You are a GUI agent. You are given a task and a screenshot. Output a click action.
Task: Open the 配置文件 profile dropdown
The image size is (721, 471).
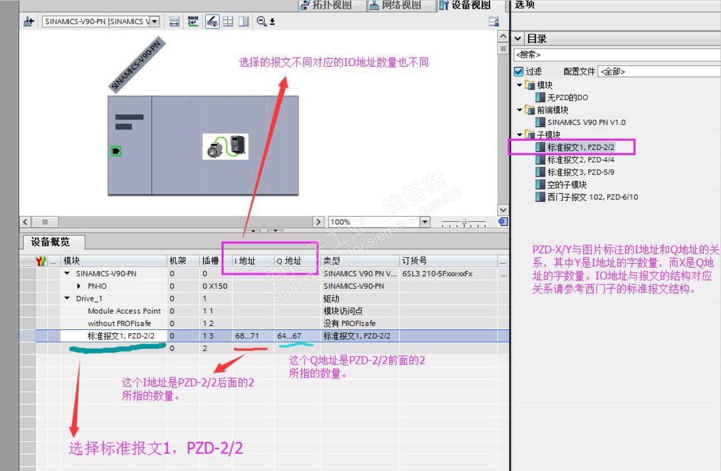(x=659, y=72)
